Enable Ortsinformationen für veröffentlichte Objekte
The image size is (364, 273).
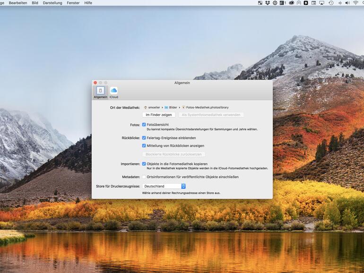tap(144, 177)
